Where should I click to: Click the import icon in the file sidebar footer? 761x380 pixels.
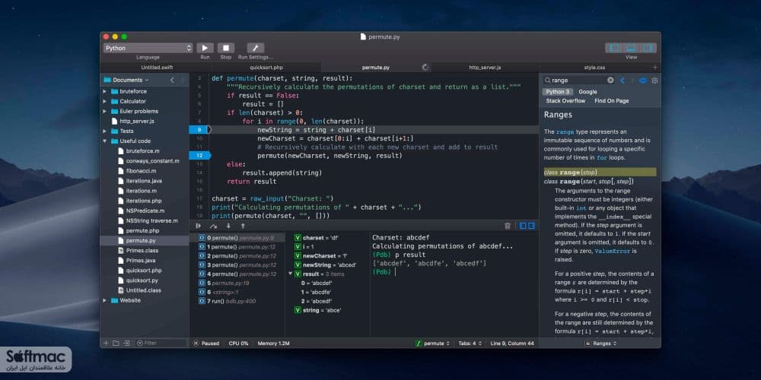click(x=126, y=344)
